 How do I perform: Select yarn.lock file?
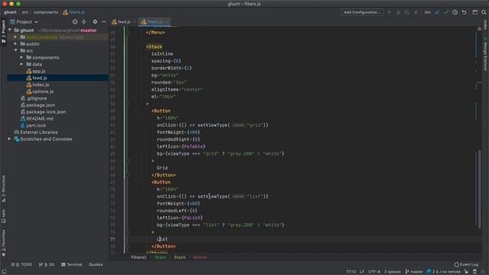coord(36,125)
